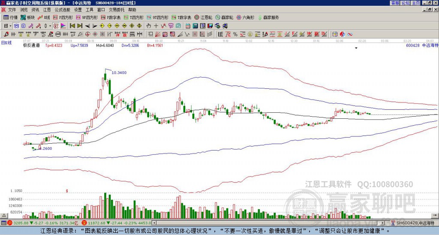
Task: Open the 浏览 menu
Action: (x=24, y=10)
